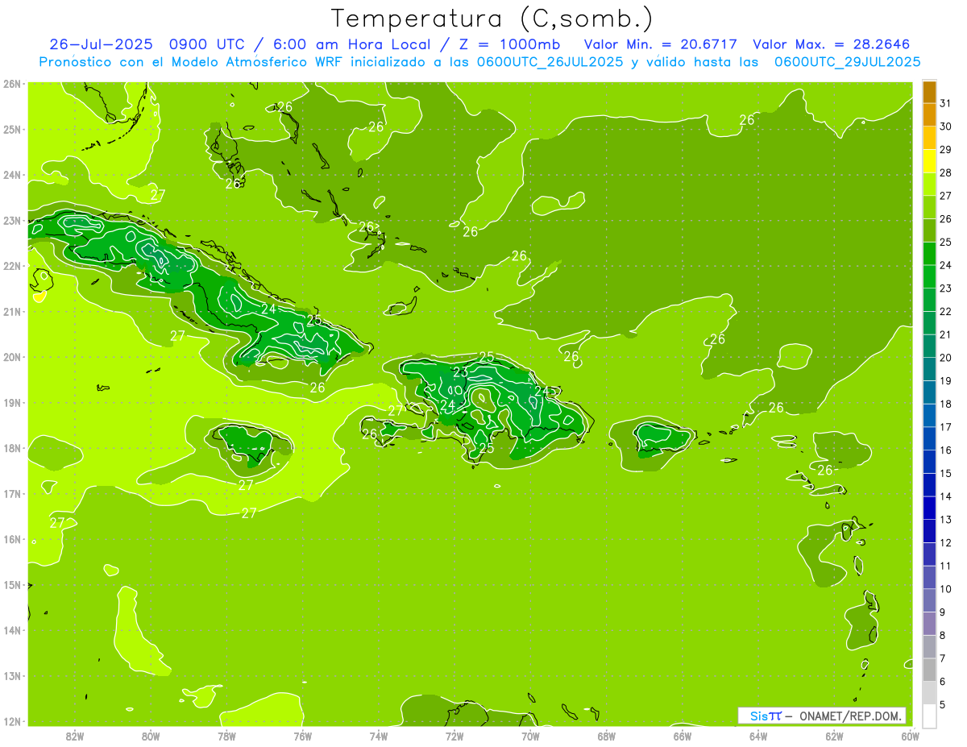Click the '18N' latitude axis label

[12, 448]
